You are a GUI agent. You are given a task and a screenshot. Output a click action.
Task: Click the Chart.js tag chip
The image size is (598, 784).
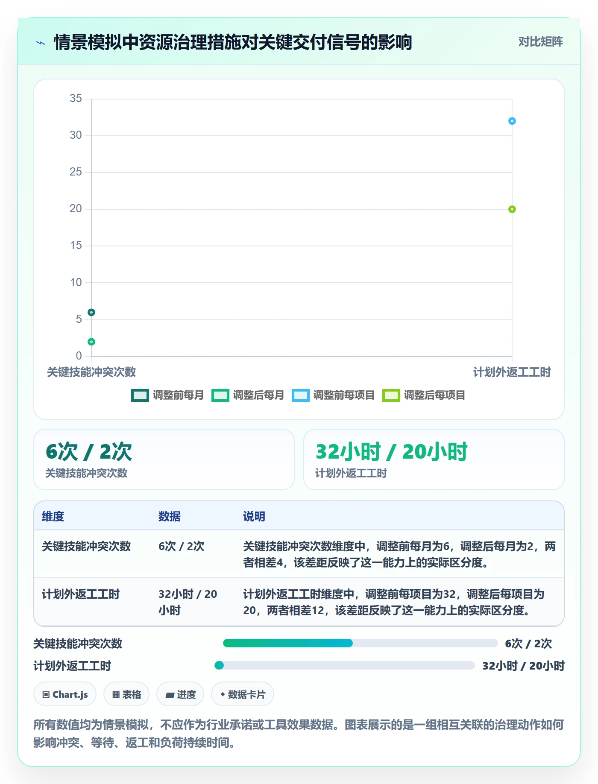pos(65,694)
